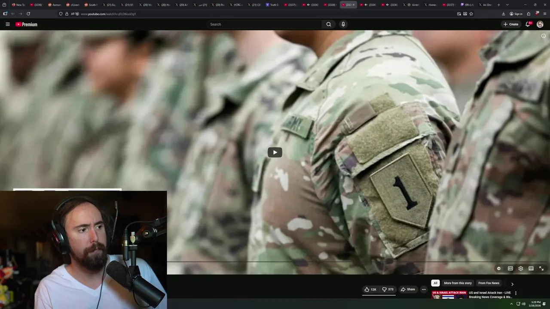
Task: Click the browser address bar URL
Action: 108,14
